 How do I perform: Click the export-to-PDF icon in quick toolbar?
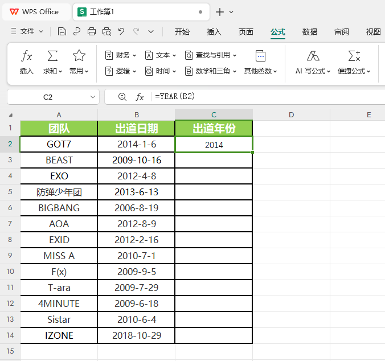point(77,32)
